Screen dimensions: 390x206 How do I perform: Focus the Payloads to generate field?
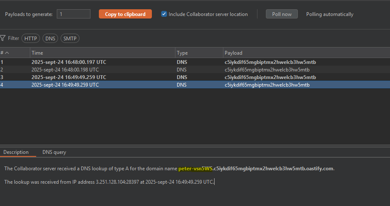[73, 14]
